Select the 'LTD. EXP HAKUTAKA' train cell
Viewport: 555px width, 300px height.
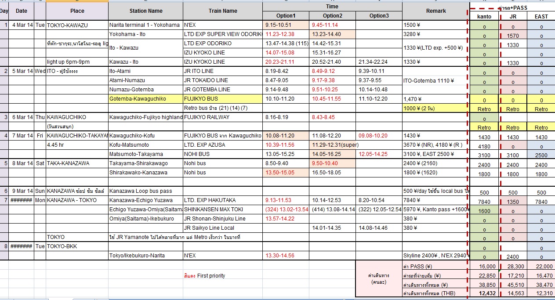click(223, 200)
